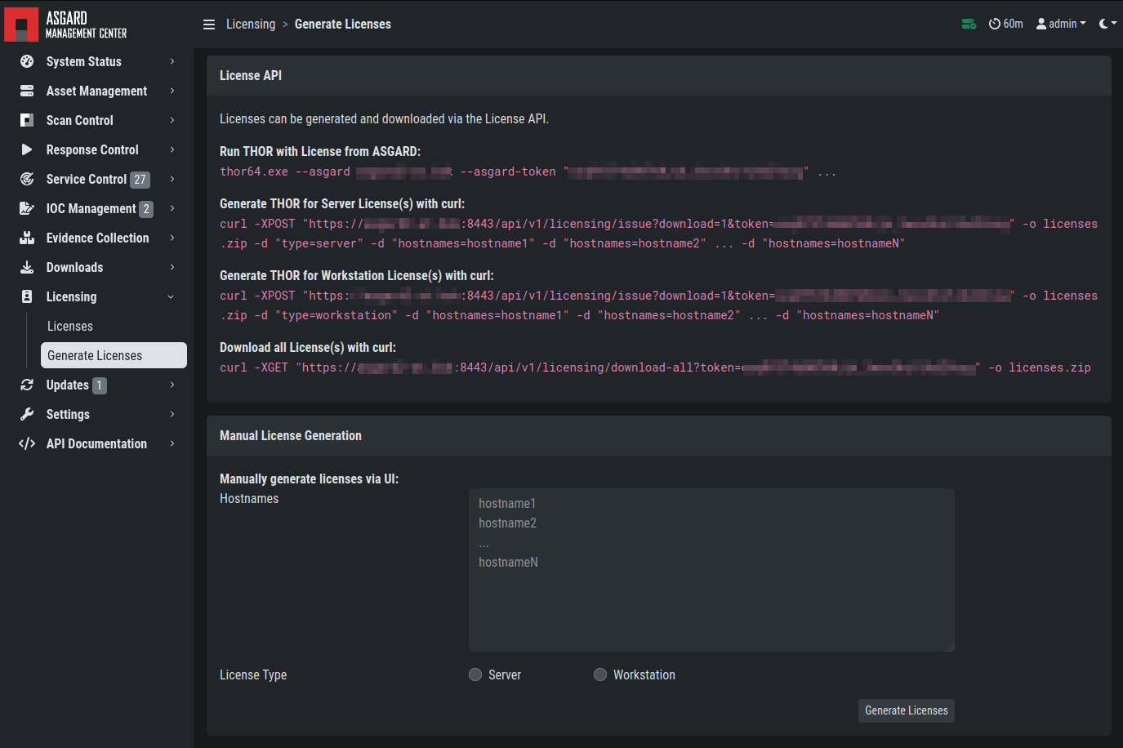Open the dark mode theme switcher
1123x748 pixels.
pyautogui.click(x=1107, y=24)
